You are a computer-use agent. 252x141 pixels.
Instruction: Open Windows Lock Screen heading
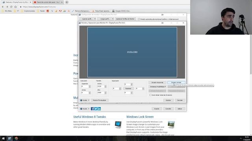coord(140,117)
